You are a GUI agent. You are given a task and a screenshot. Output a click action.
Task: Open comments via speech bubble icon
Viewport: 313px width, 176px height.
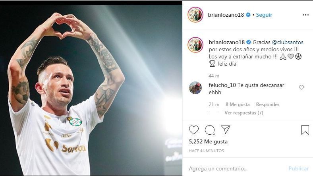tap(210, 130)
